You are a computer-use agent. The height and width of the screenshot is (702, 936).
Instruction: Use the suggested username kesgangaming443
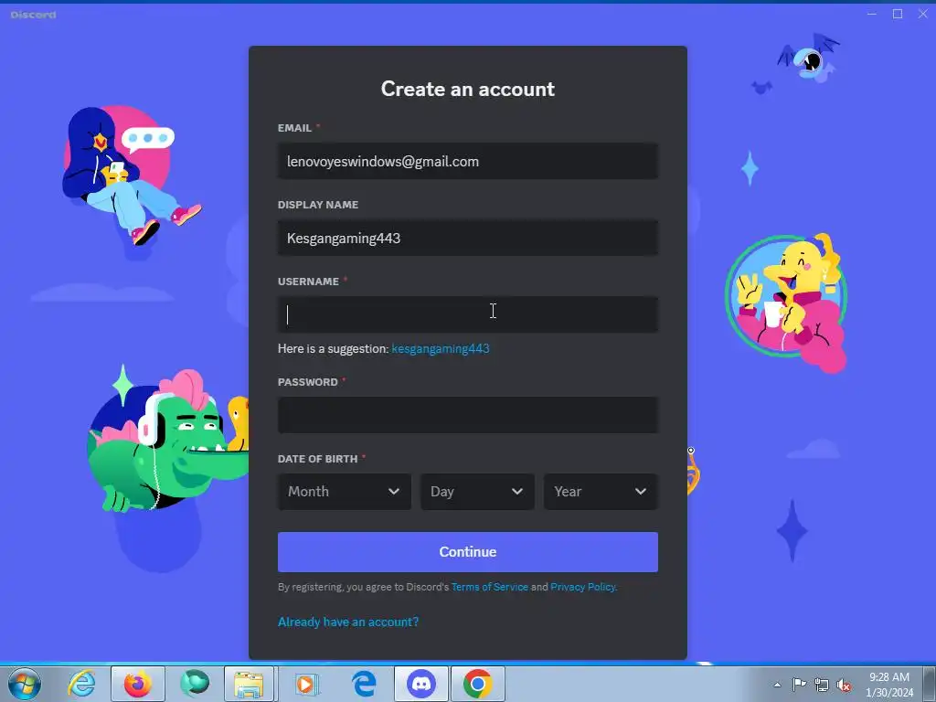(441, 348)
